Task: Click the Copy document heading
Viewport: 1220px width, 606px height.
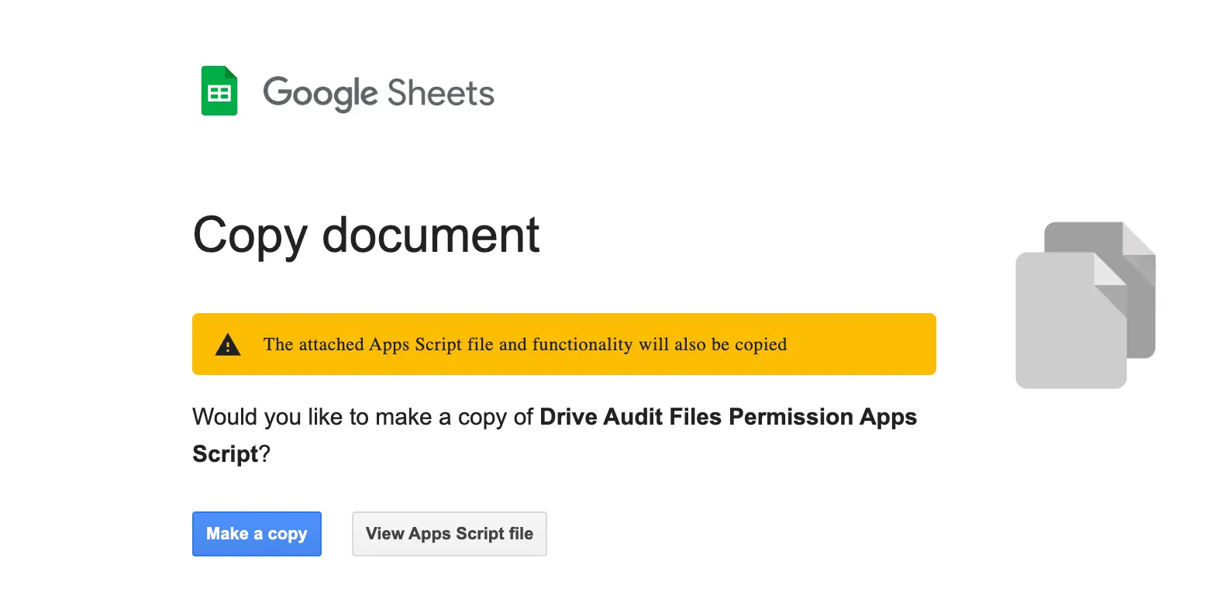Action: click(x=366, y=236)
